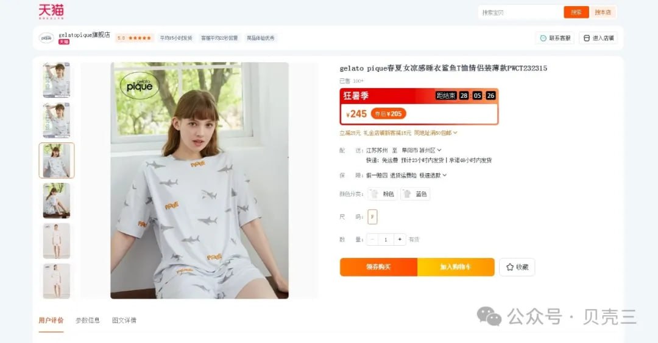Open the 参数信息 parameters tab
The image size is (658, 343).
[87, 320]
